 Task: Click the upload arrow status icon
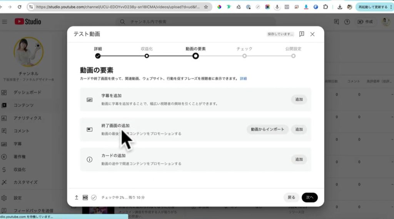(x=77, y=197)
